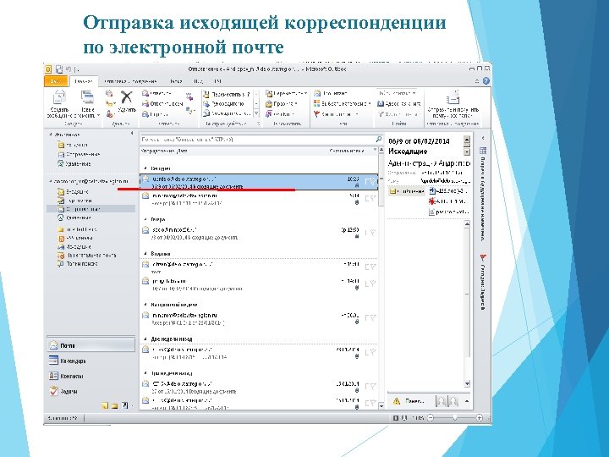Toggle the flag on the message under Вчера
The image size is (609, 457).
(373, 233)
